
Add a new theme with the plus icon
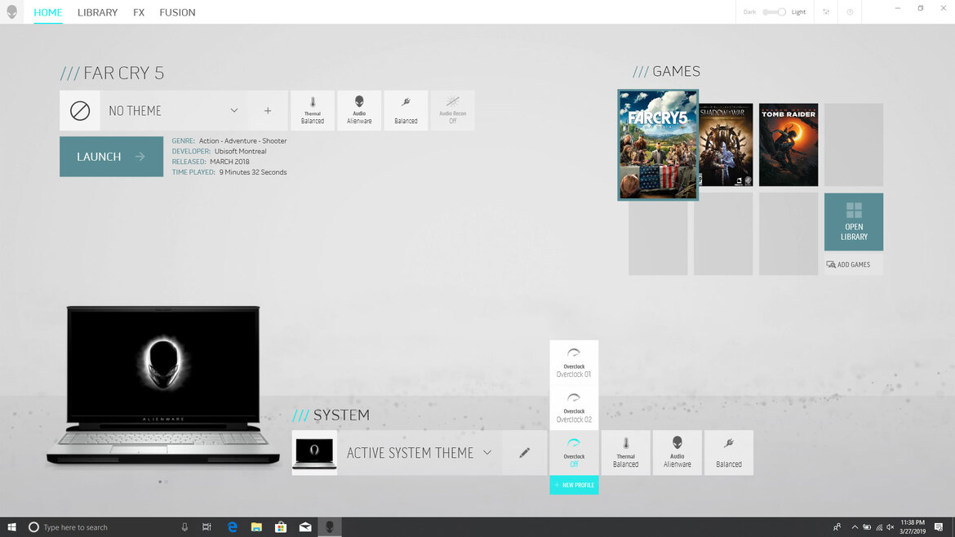[268, 111]
